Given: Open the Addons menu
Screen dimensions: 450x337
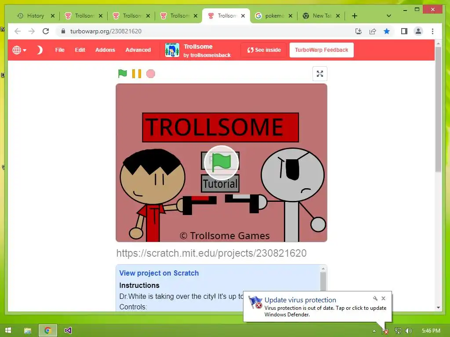Looking at the screenshot, I should coord(105,50).
